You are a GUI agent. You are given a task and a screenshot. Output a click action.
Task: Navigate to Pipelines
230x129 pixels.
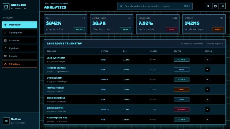pyautogui.click(x=20, y=48)
